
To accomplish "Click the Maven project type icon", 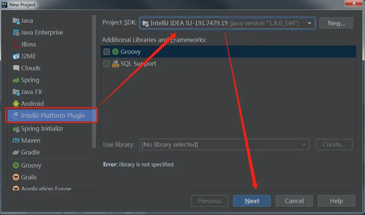I will click(16, 140).
